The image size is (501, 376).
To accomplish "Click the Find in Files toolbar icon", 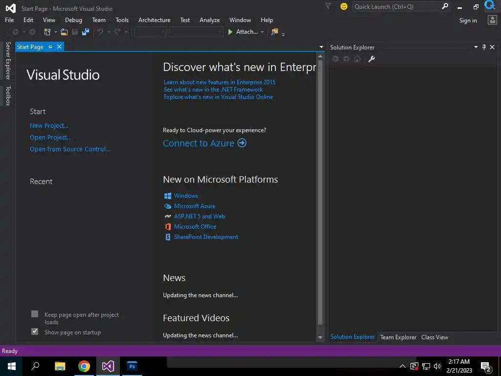I will click(x=274, y=32).
